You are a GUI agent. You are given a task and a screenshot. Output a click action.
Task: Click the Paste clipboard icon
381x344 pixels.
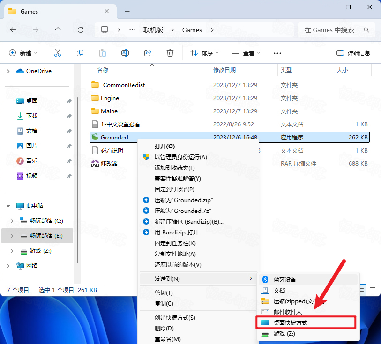click(103, 53)
